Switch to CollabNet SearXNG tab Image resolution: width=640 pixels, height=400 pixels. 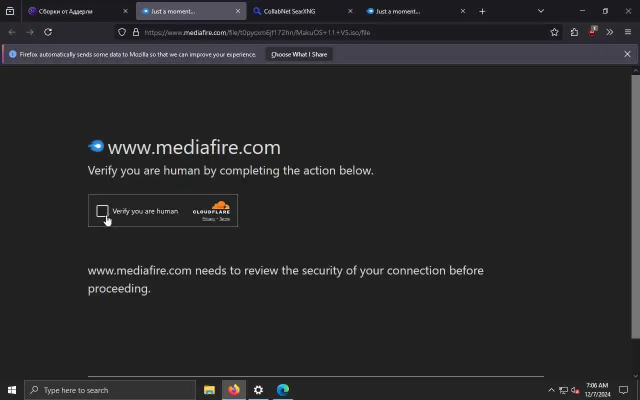[x=303, y=11]
